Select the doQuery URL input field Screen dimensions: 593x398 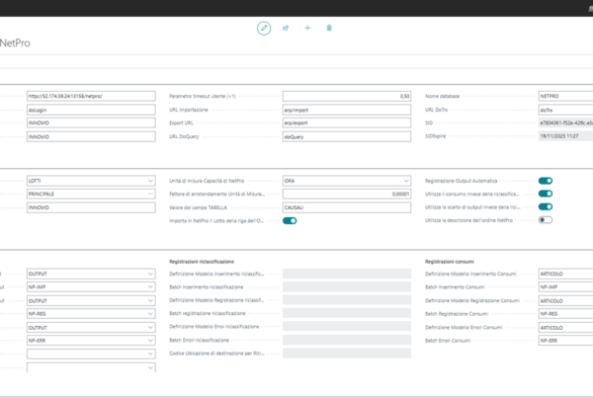pos(347,137)
